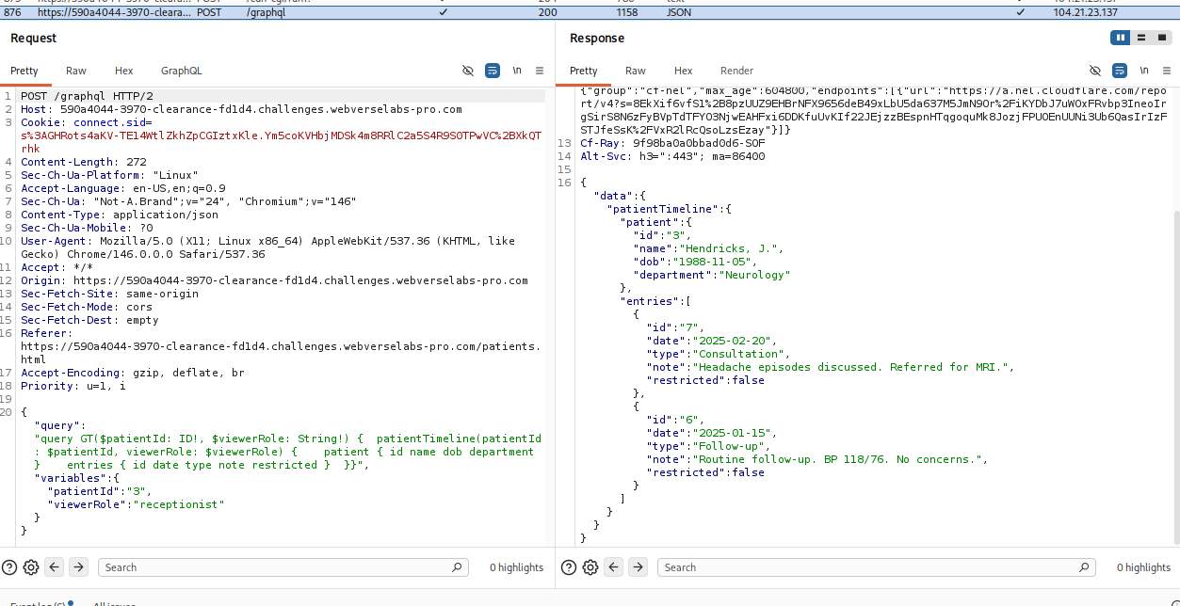Click the help icon below Response
Viewport: 1180px width, 606px height.
569,567
